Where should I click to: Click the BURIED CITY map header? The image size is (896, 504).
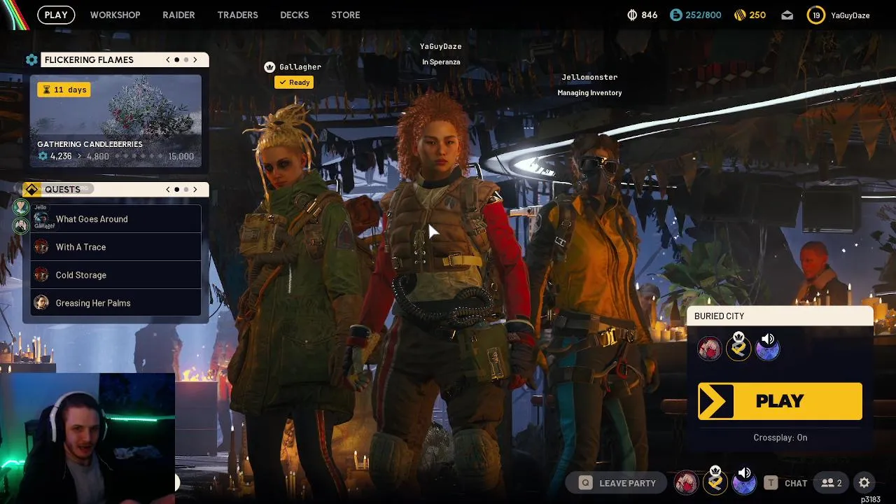click(x=780, y=316)
